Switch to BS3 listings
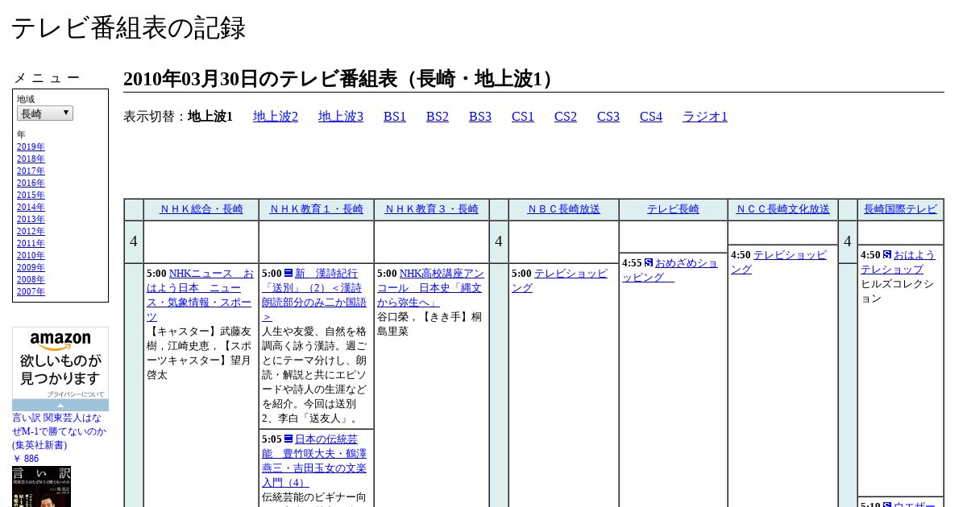The width and height of the screenshot is (967, 507). coord(480,117)
